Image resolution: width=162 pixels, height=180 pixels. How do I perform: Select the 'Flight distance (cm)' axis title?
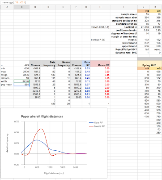(54, 173)
